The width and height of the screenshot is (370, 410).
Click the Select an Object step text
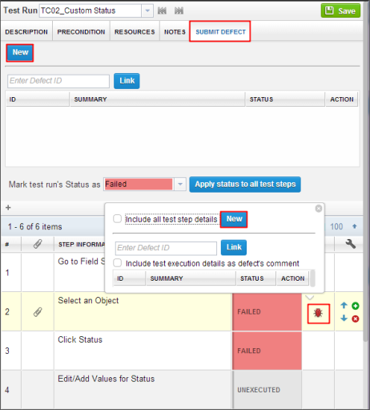pos(88,301)
